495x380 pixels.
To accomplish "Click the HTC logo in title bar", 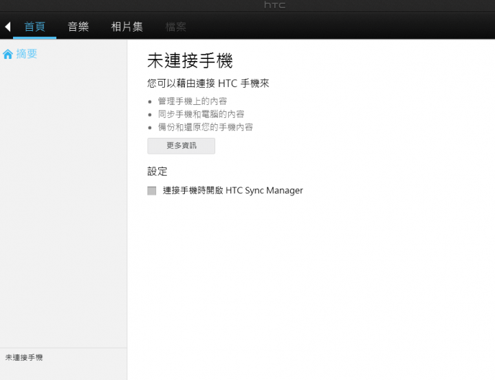I will [x=274, y=5].
